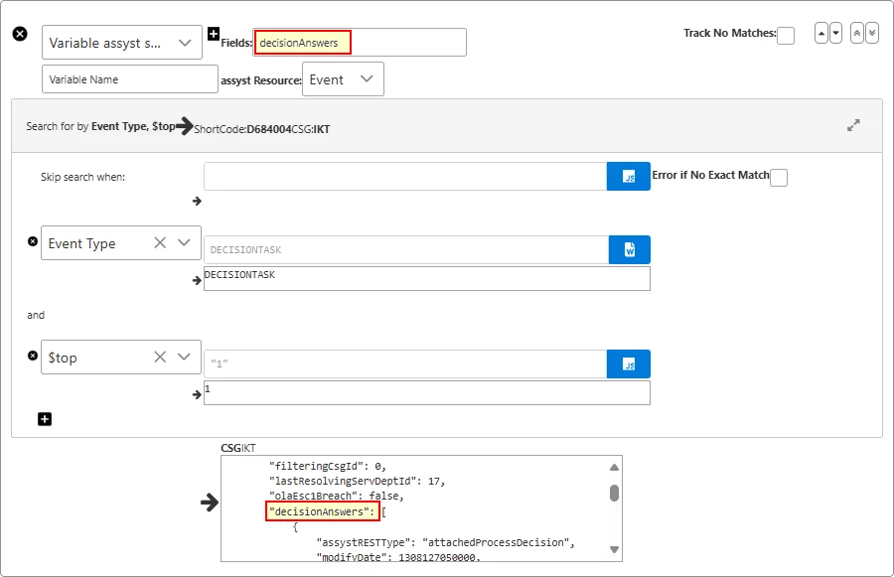Tick Error if No Exact Match checkbox

point(779,178)
